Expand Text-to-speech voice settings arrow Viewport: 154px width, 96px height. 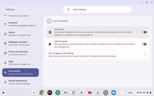(146, 55)
